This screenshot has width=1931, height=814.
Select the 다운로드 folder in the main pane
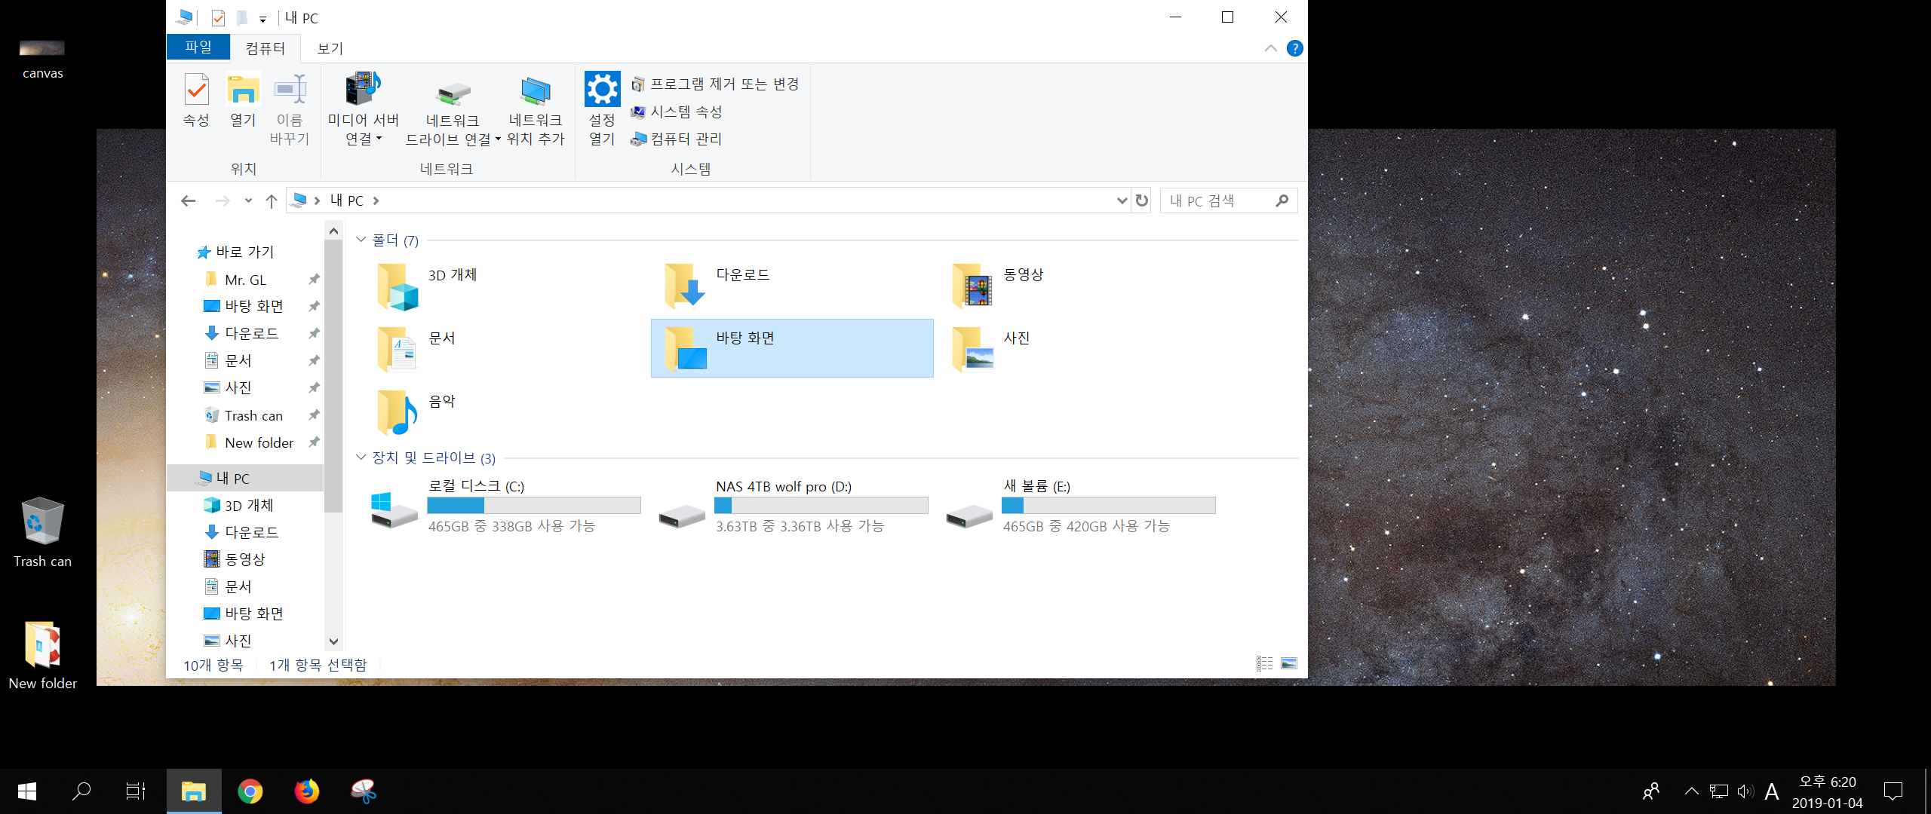(792, 285)
